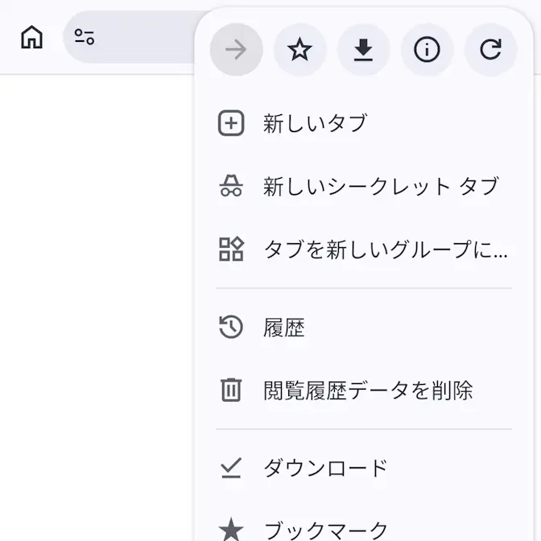This screenshot has width=541, height=541.
Task: Click the tab group shapes icon
Action: coord(231,249)
